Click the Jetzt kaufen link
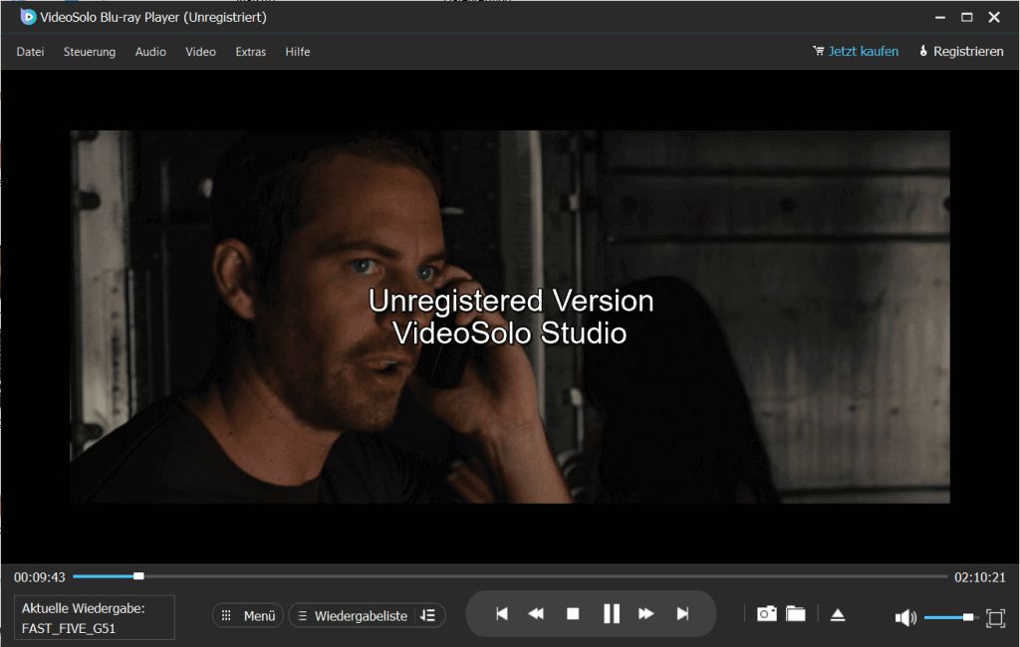1020x647 pixels. pos(856,51)
